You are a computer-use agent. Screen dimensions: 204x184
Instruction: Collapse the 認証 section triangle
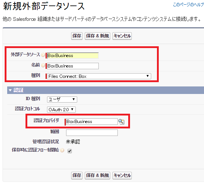10,90
